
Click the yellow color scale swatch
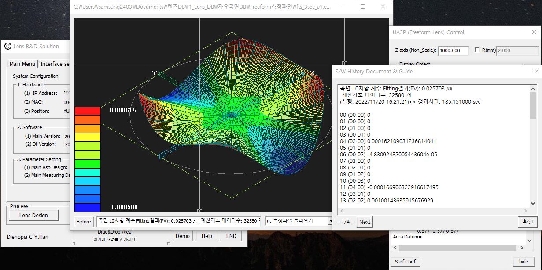pyautogui.click(x=88, y=137)
